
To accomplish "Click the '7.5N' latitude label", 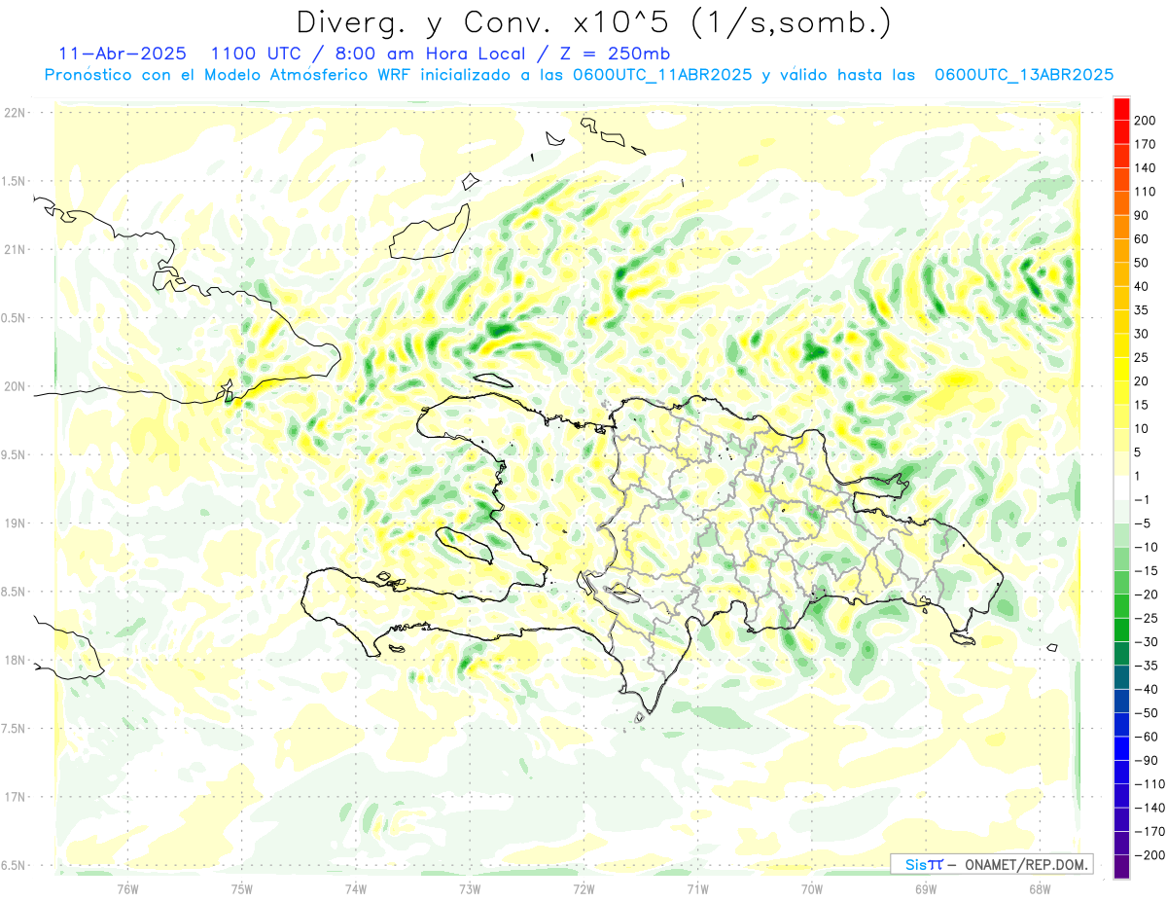I will click(15, 729).
